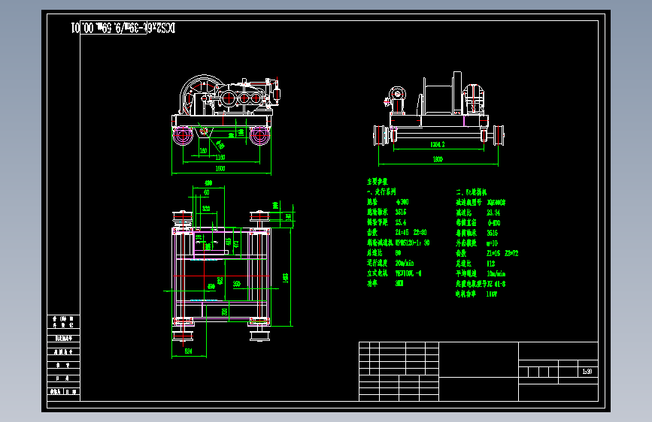Click the 1354.2 dimension in the side view
Screen dimensions: 652x422
[438, 144]
